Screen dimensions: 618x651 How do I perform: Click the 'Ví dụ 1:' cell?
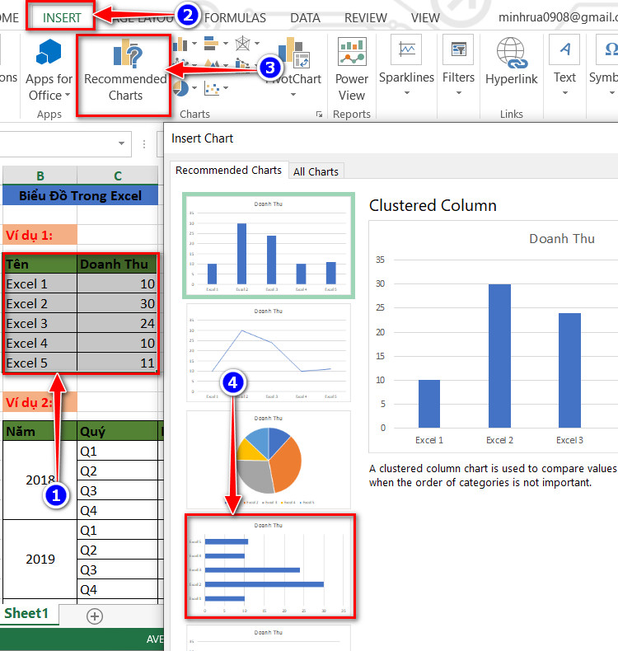point(40,235)
